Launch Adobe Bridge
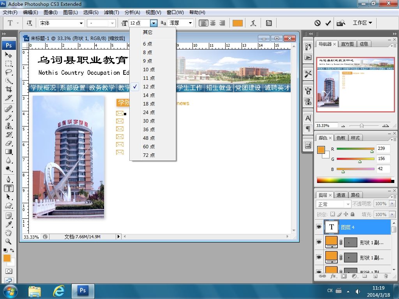399x299 pixels. click(x=341, y=23)
